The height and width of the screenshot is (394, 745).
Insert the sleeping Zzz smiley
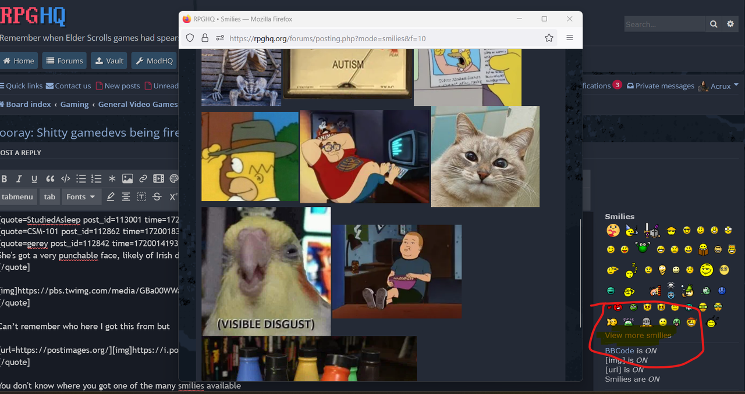[x=631, y=270]
